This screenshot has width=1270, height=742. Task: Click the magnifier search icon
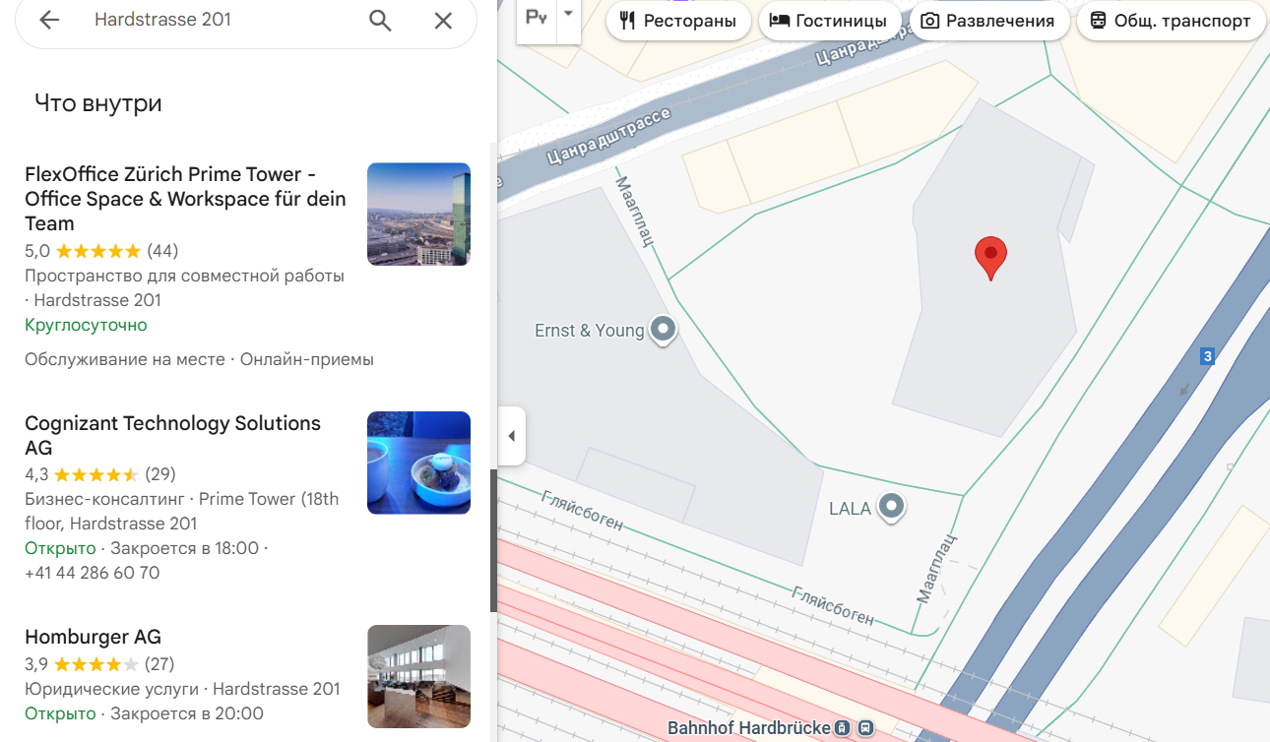click(x=380, y=20)
